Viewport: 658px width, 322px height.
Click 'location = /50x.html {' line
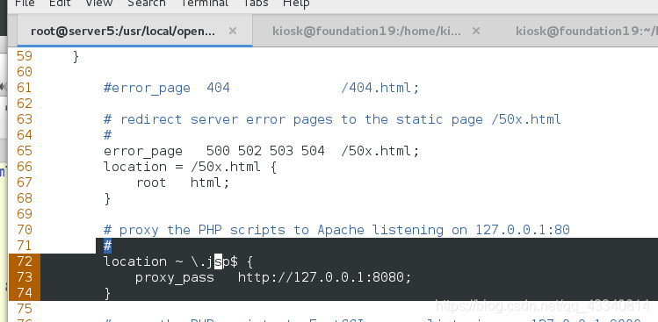pos(190,167)
